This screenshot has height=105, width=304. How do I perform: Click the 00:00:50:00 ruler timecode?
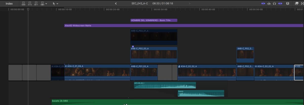pyautogui.click(x=256, y=10)
